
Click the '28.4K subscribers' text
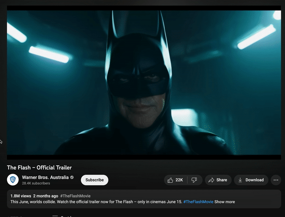[x=36, y=183]
